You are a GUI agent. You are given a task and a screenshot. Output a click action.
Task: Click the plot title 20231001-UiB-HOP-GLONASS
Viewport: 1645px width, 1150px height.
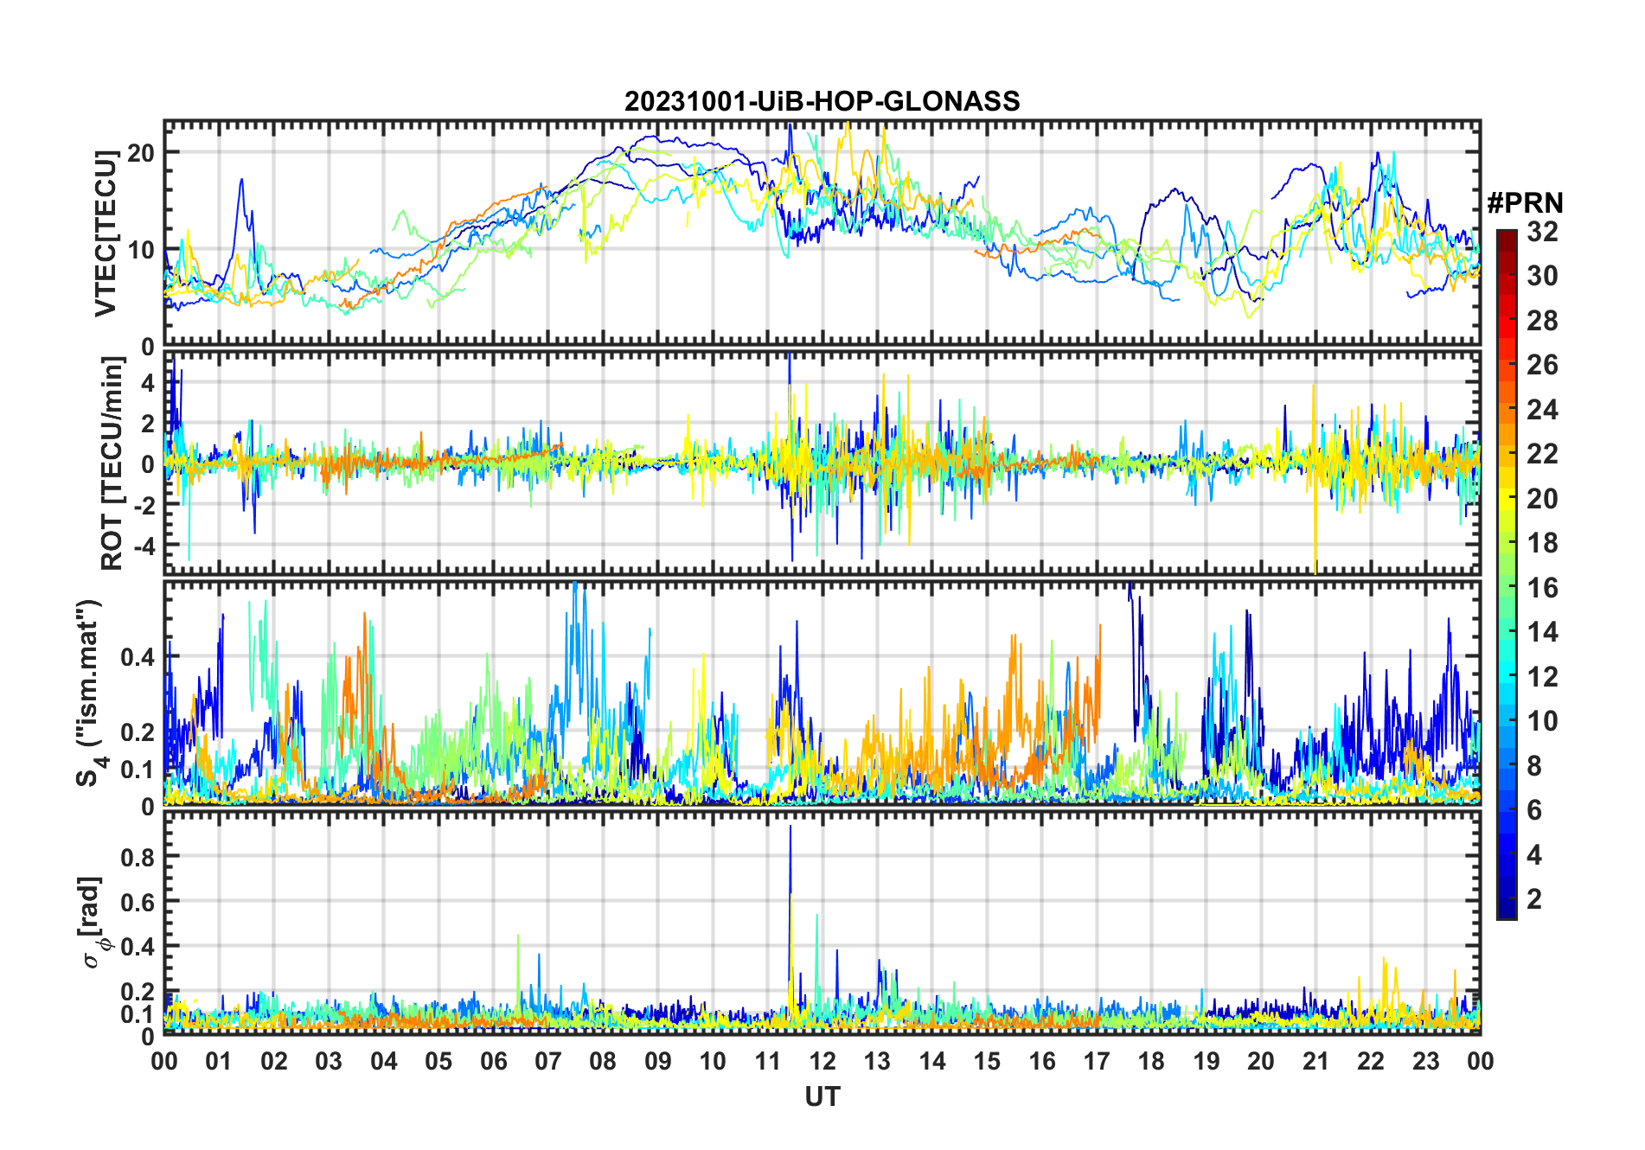[x=822, y=101]
